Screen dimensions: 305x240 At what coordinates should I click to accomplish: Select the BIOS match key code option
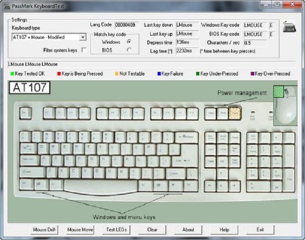point(129,50)
